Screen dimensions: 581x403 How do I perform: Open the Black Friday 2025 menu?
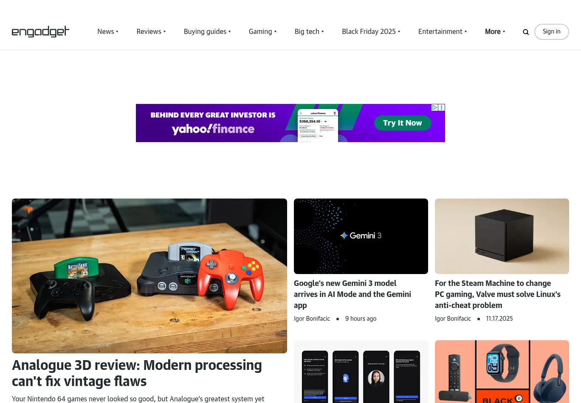(x=371, y=31)
